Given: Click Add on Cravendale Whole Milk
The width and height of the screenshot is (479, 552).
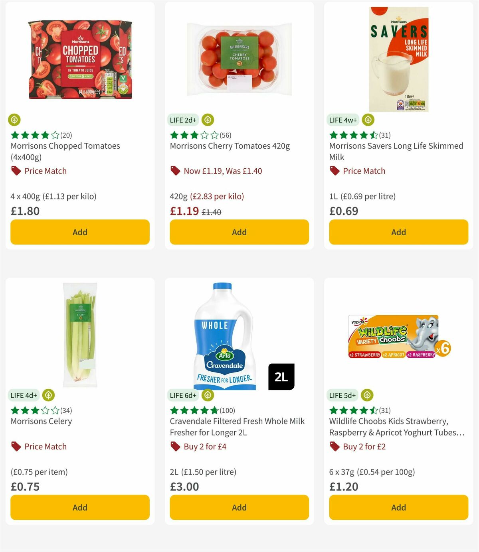Looking at the screenshot, I should 239,507.
